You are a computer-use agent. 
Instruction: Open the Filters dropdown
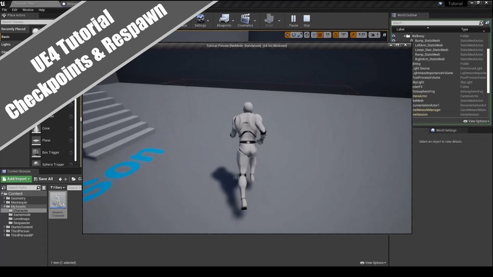coord(58,188)
